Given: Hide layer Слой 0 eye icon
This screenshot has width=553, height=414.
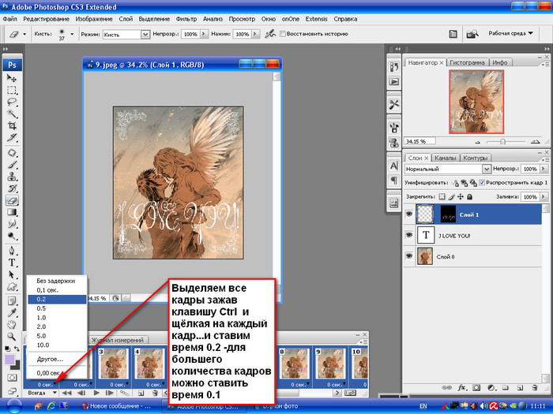Looking at the screenshot, I should (408, 256).
